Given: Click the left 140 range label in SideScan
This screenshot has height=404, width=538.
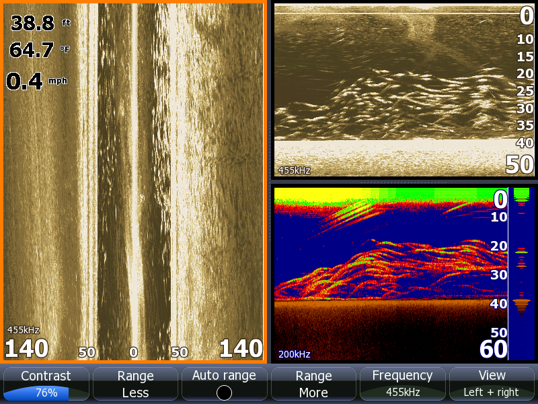Looking at the screenshot, I should pos(26,349).
